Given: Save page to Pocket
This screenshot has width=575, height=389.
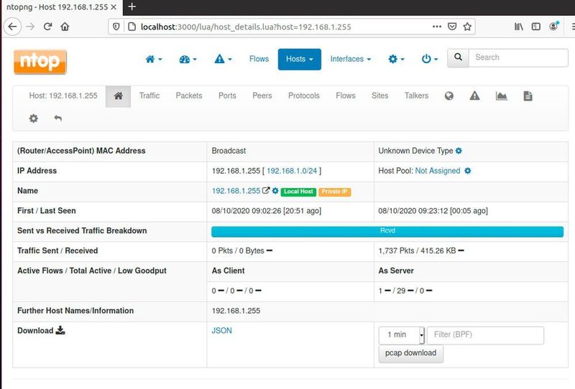Looking at the screenshot, I should (x=452, y=27).
